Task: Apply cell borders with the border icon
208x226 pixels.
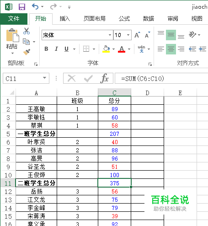Action: (x=86, y=49)
